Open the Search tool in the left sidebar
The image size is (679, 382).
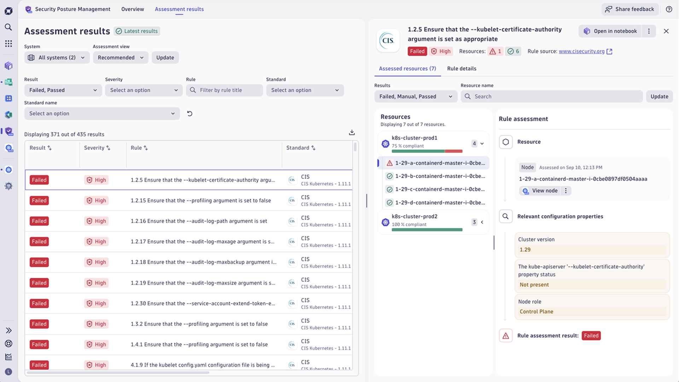[8, 27]
